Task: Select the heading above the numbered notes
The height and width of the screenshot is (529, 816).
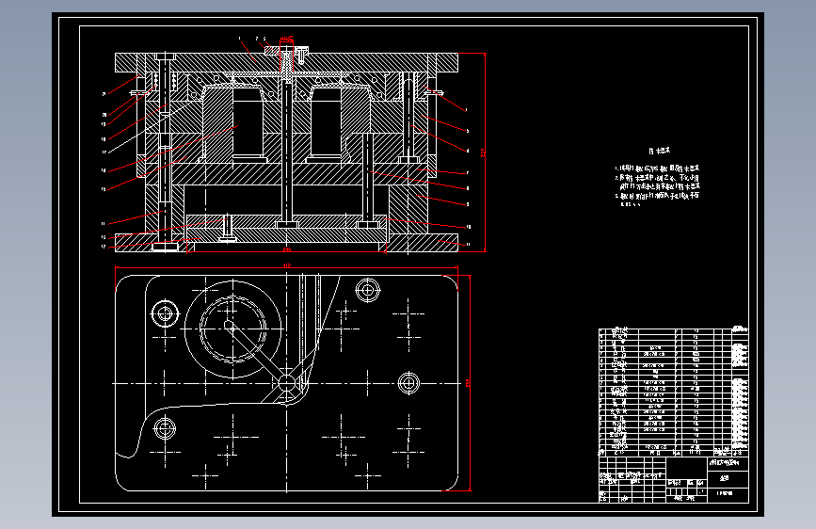Action: pos(660,151)
